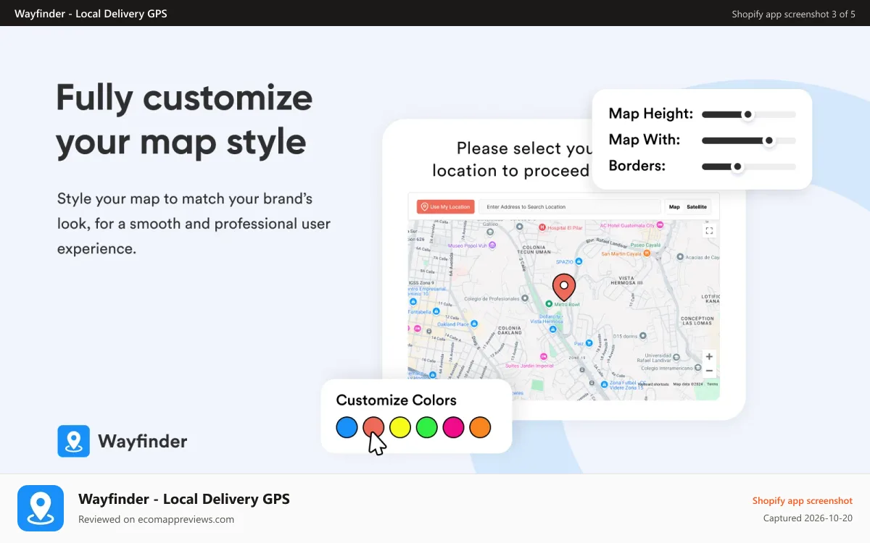This screenshot has width=870, height=543.
Task: Click the 'COLONIA TECUN UMAN' map label
Action: click(x=534, y=249)
